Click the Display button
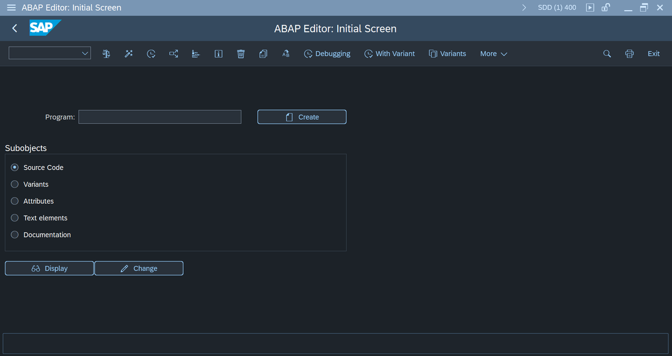 tap(49, 268)
